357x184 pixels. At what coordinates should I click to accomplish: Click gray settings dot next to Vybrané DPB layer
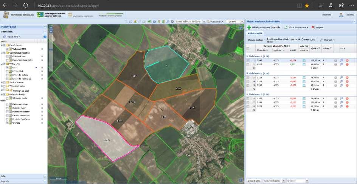[42, 49]
